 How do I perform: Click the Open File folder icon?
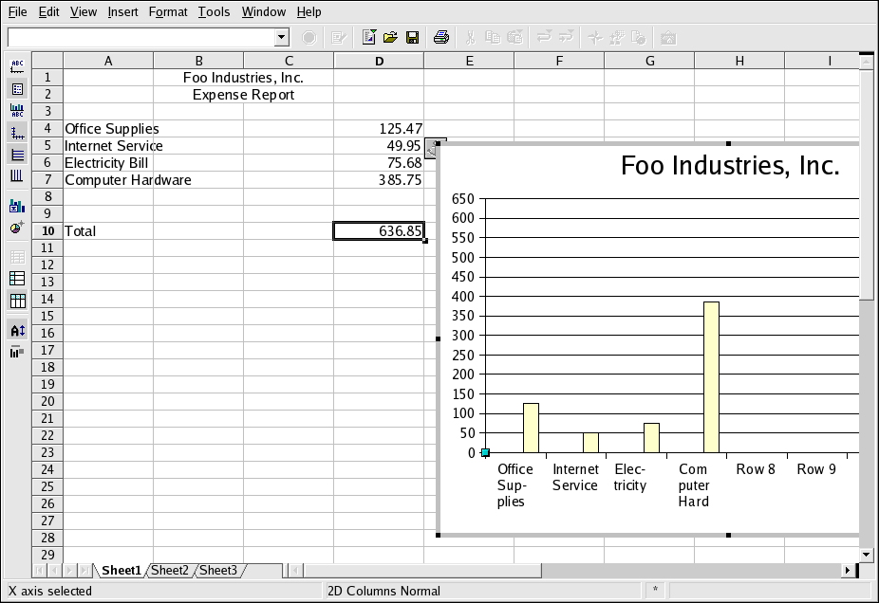coord(390,38)
